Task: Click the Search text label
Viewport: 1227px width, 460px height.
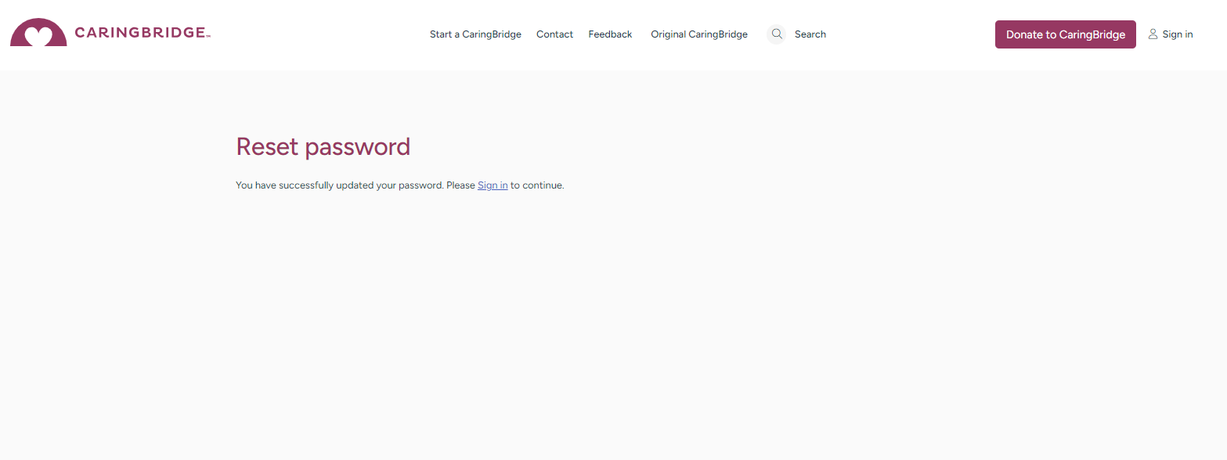Action: click(x=810, y=34)
